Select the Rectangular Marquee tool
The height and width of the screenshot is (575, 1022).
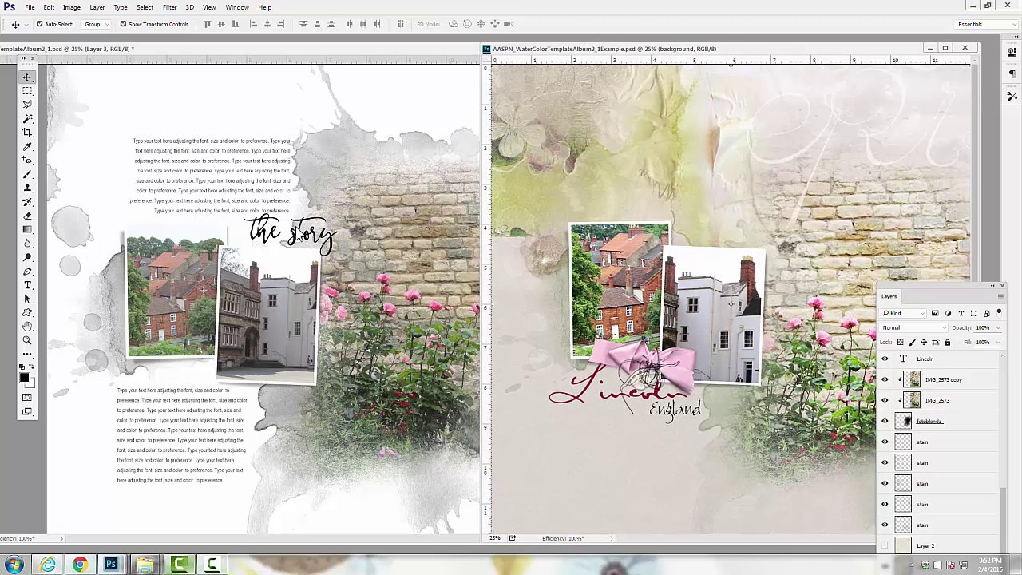(x=27, y=91)
